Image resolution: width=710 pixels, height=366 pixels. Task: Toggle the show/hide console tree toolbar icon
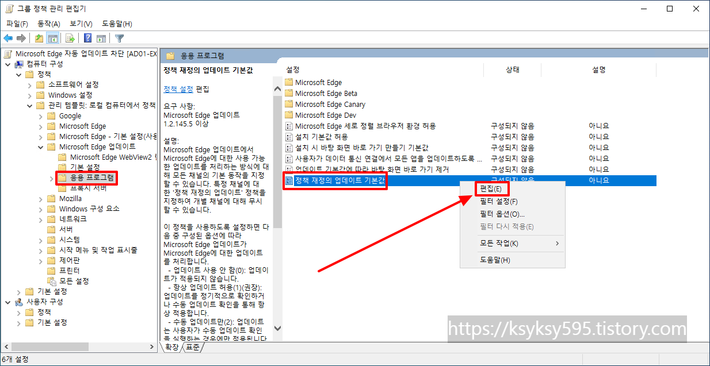pyautogui.click(x=52, y=38)
